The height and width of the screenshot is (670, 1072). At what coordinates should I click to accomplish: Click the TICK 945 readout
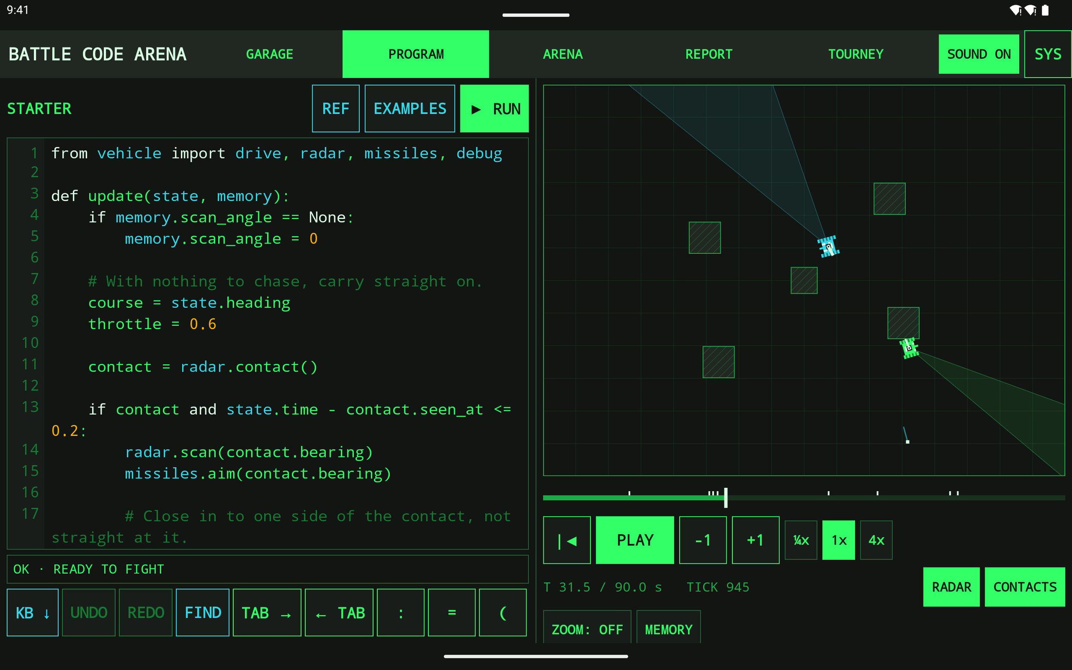pyautogui.click(x=717, y=587)
